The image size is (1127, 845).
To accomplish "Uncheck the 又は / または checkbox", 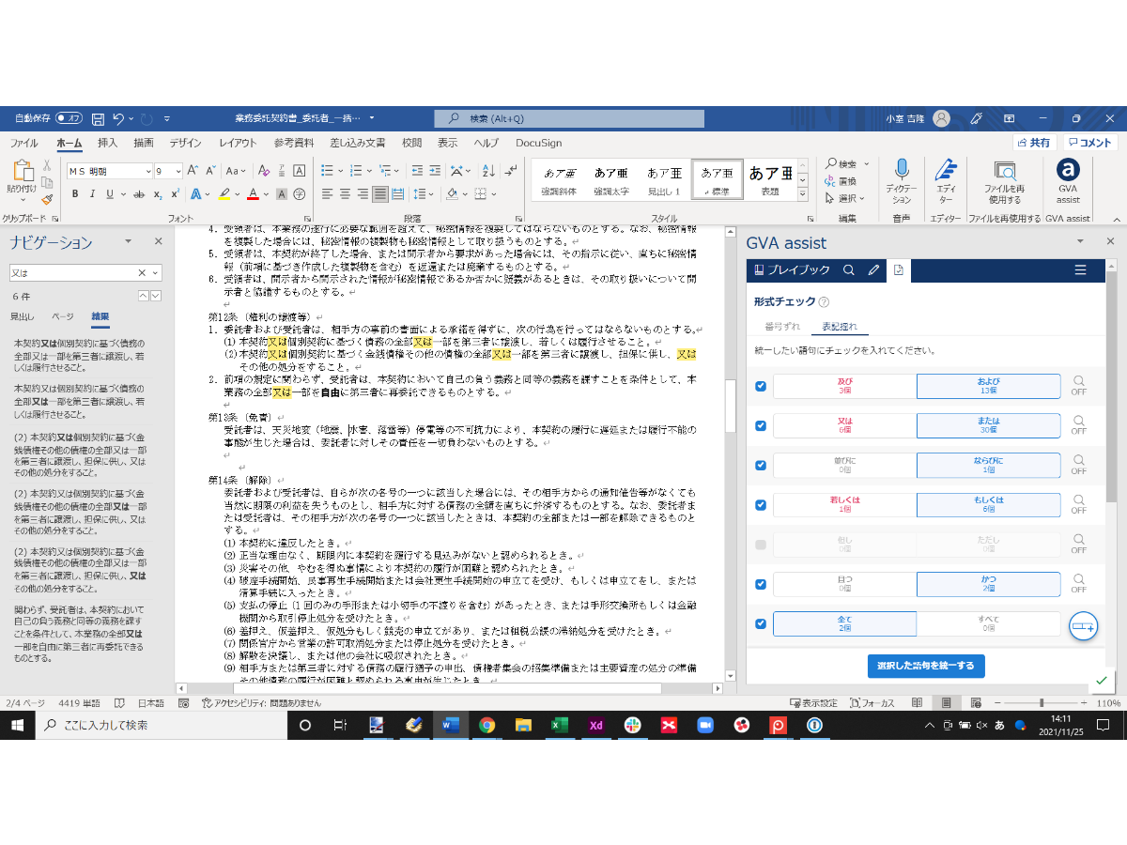I will [761, 425].
